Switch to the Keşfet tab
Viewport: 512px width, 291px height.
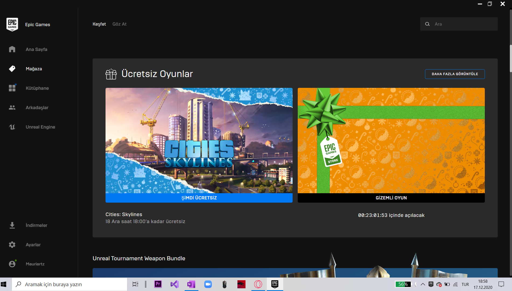point(99,24)
